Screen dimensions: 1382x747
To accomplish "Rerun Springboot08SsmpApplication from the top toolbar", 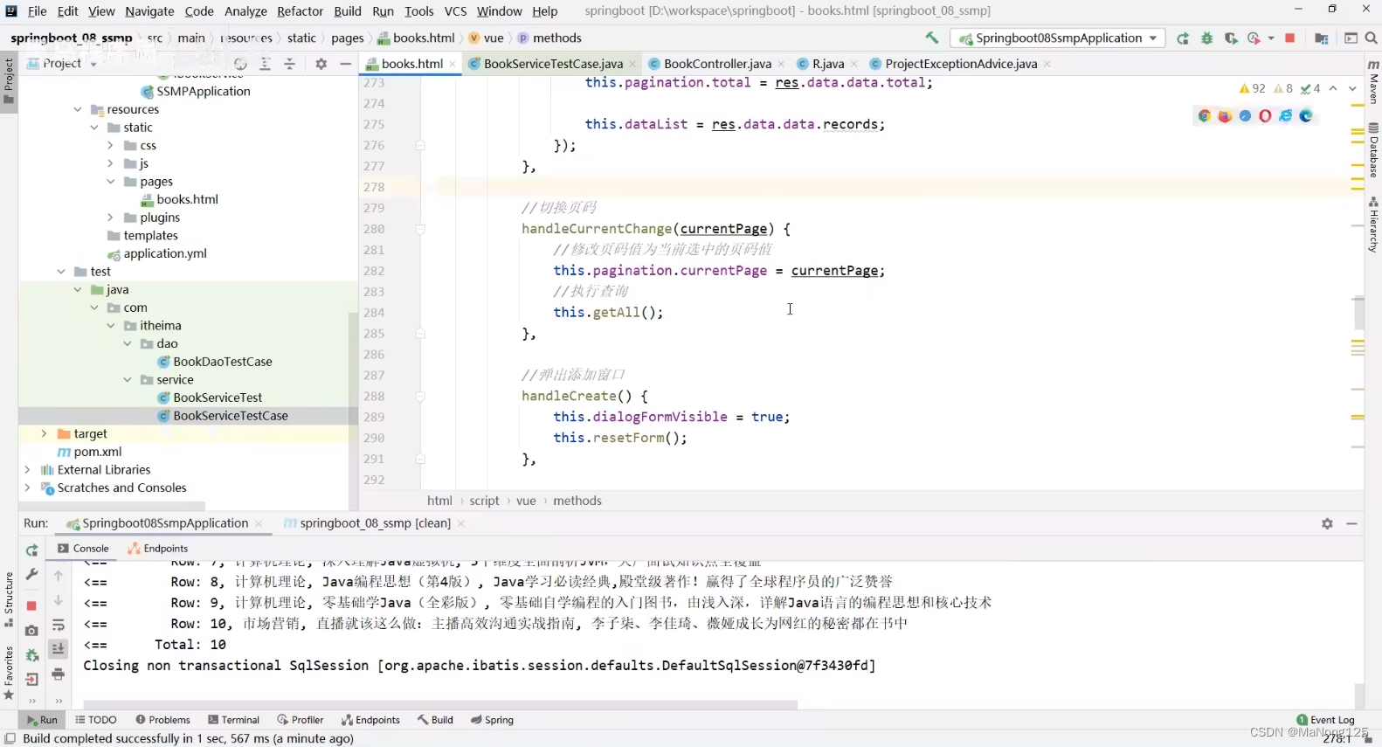I will pyautogui.click(x=1183, y=38).
